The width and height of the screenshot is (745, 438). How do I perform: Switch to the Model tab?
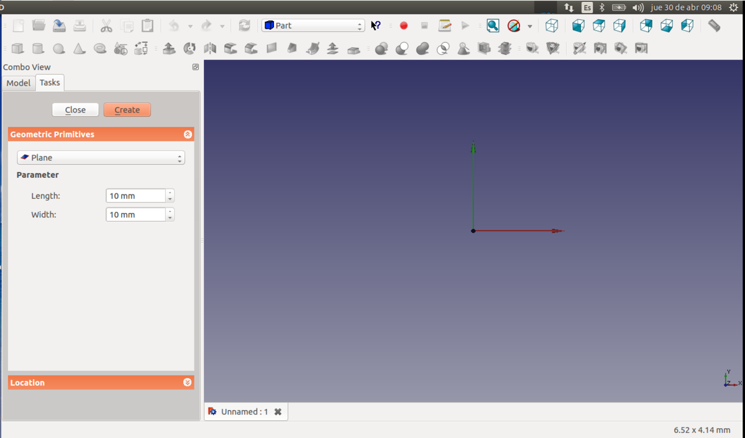18,83
